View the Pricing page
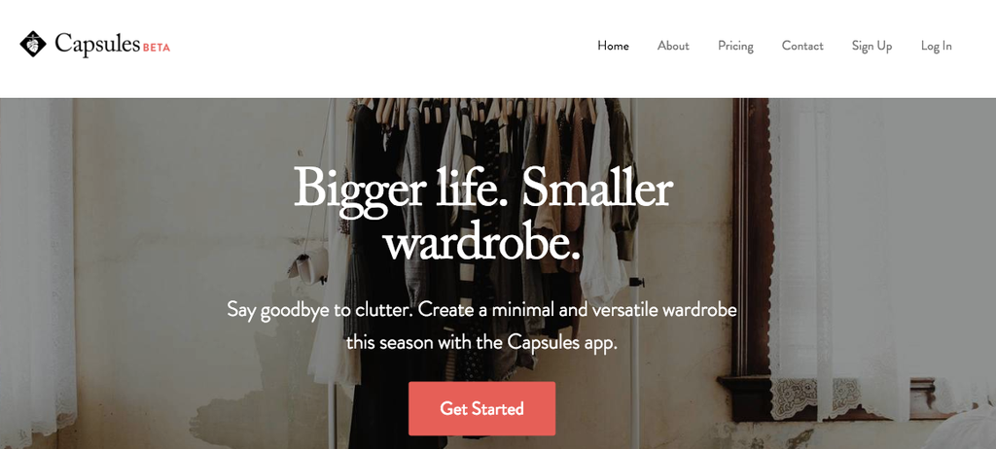 coord(735,46)
